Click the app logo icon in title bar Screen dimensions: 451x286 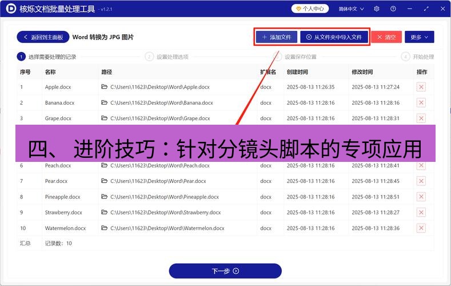click(11, 9)
